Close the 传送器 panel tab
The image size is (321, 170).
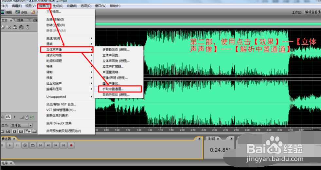pos(14,139)
